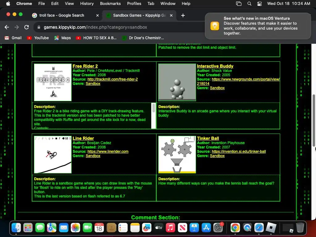The height and width of the screenshot is (237, 316).
Task: Click Sandbox genre link under Tinker Ball
Action: 217,156
